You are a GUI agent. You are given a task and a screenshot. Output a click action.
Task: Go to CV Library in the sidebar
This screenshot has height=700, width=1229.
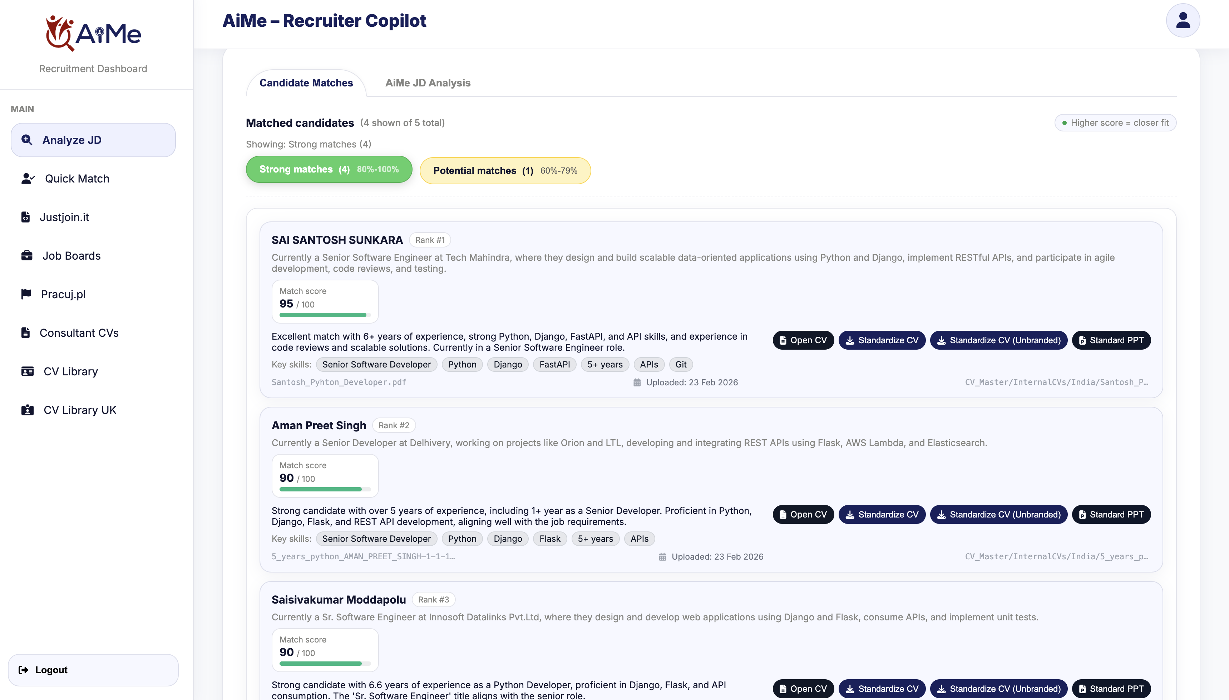(x=93, y=371)
